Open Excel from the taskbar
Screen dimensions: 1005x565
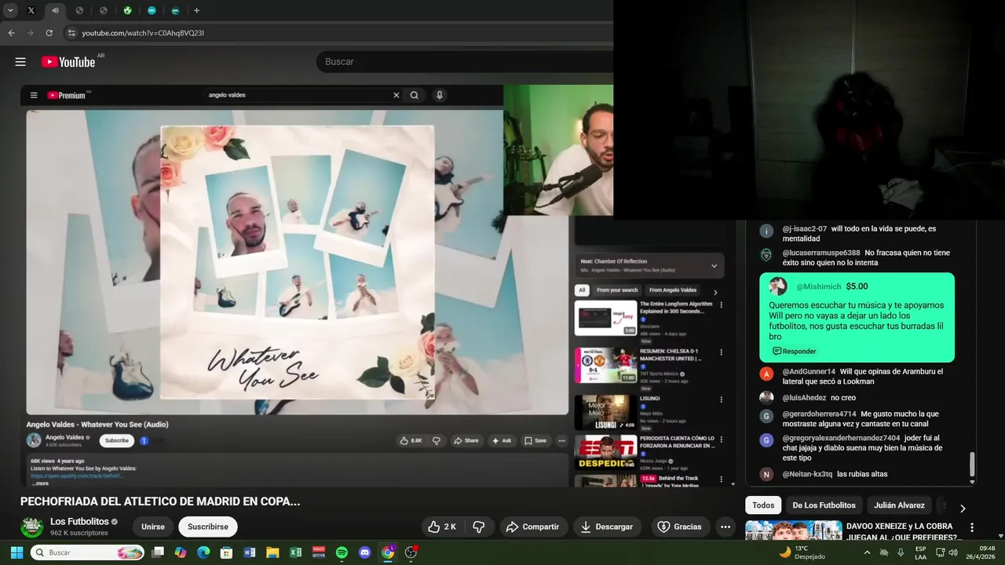coord(295,552)
